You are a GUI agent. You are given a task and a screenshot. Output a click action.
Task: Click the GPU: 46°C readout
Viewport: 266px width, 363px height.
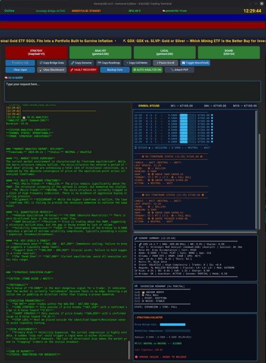coord(135,11)
